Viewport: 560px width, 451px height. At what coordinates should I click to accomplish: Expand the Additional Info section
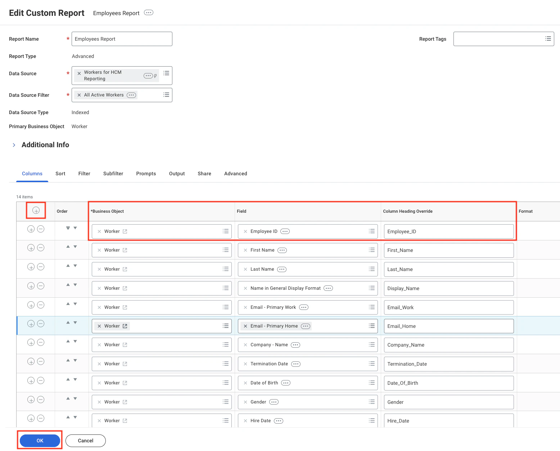[x=14, y=145]
